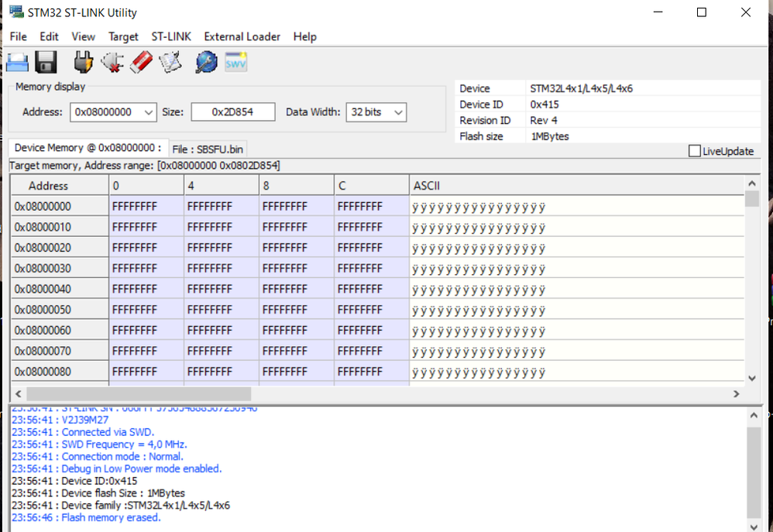The image size is (773, 532).
Task: Click the Device value STM32L4x1/L4x5/L4x6
Action: (x=581, y=88)
